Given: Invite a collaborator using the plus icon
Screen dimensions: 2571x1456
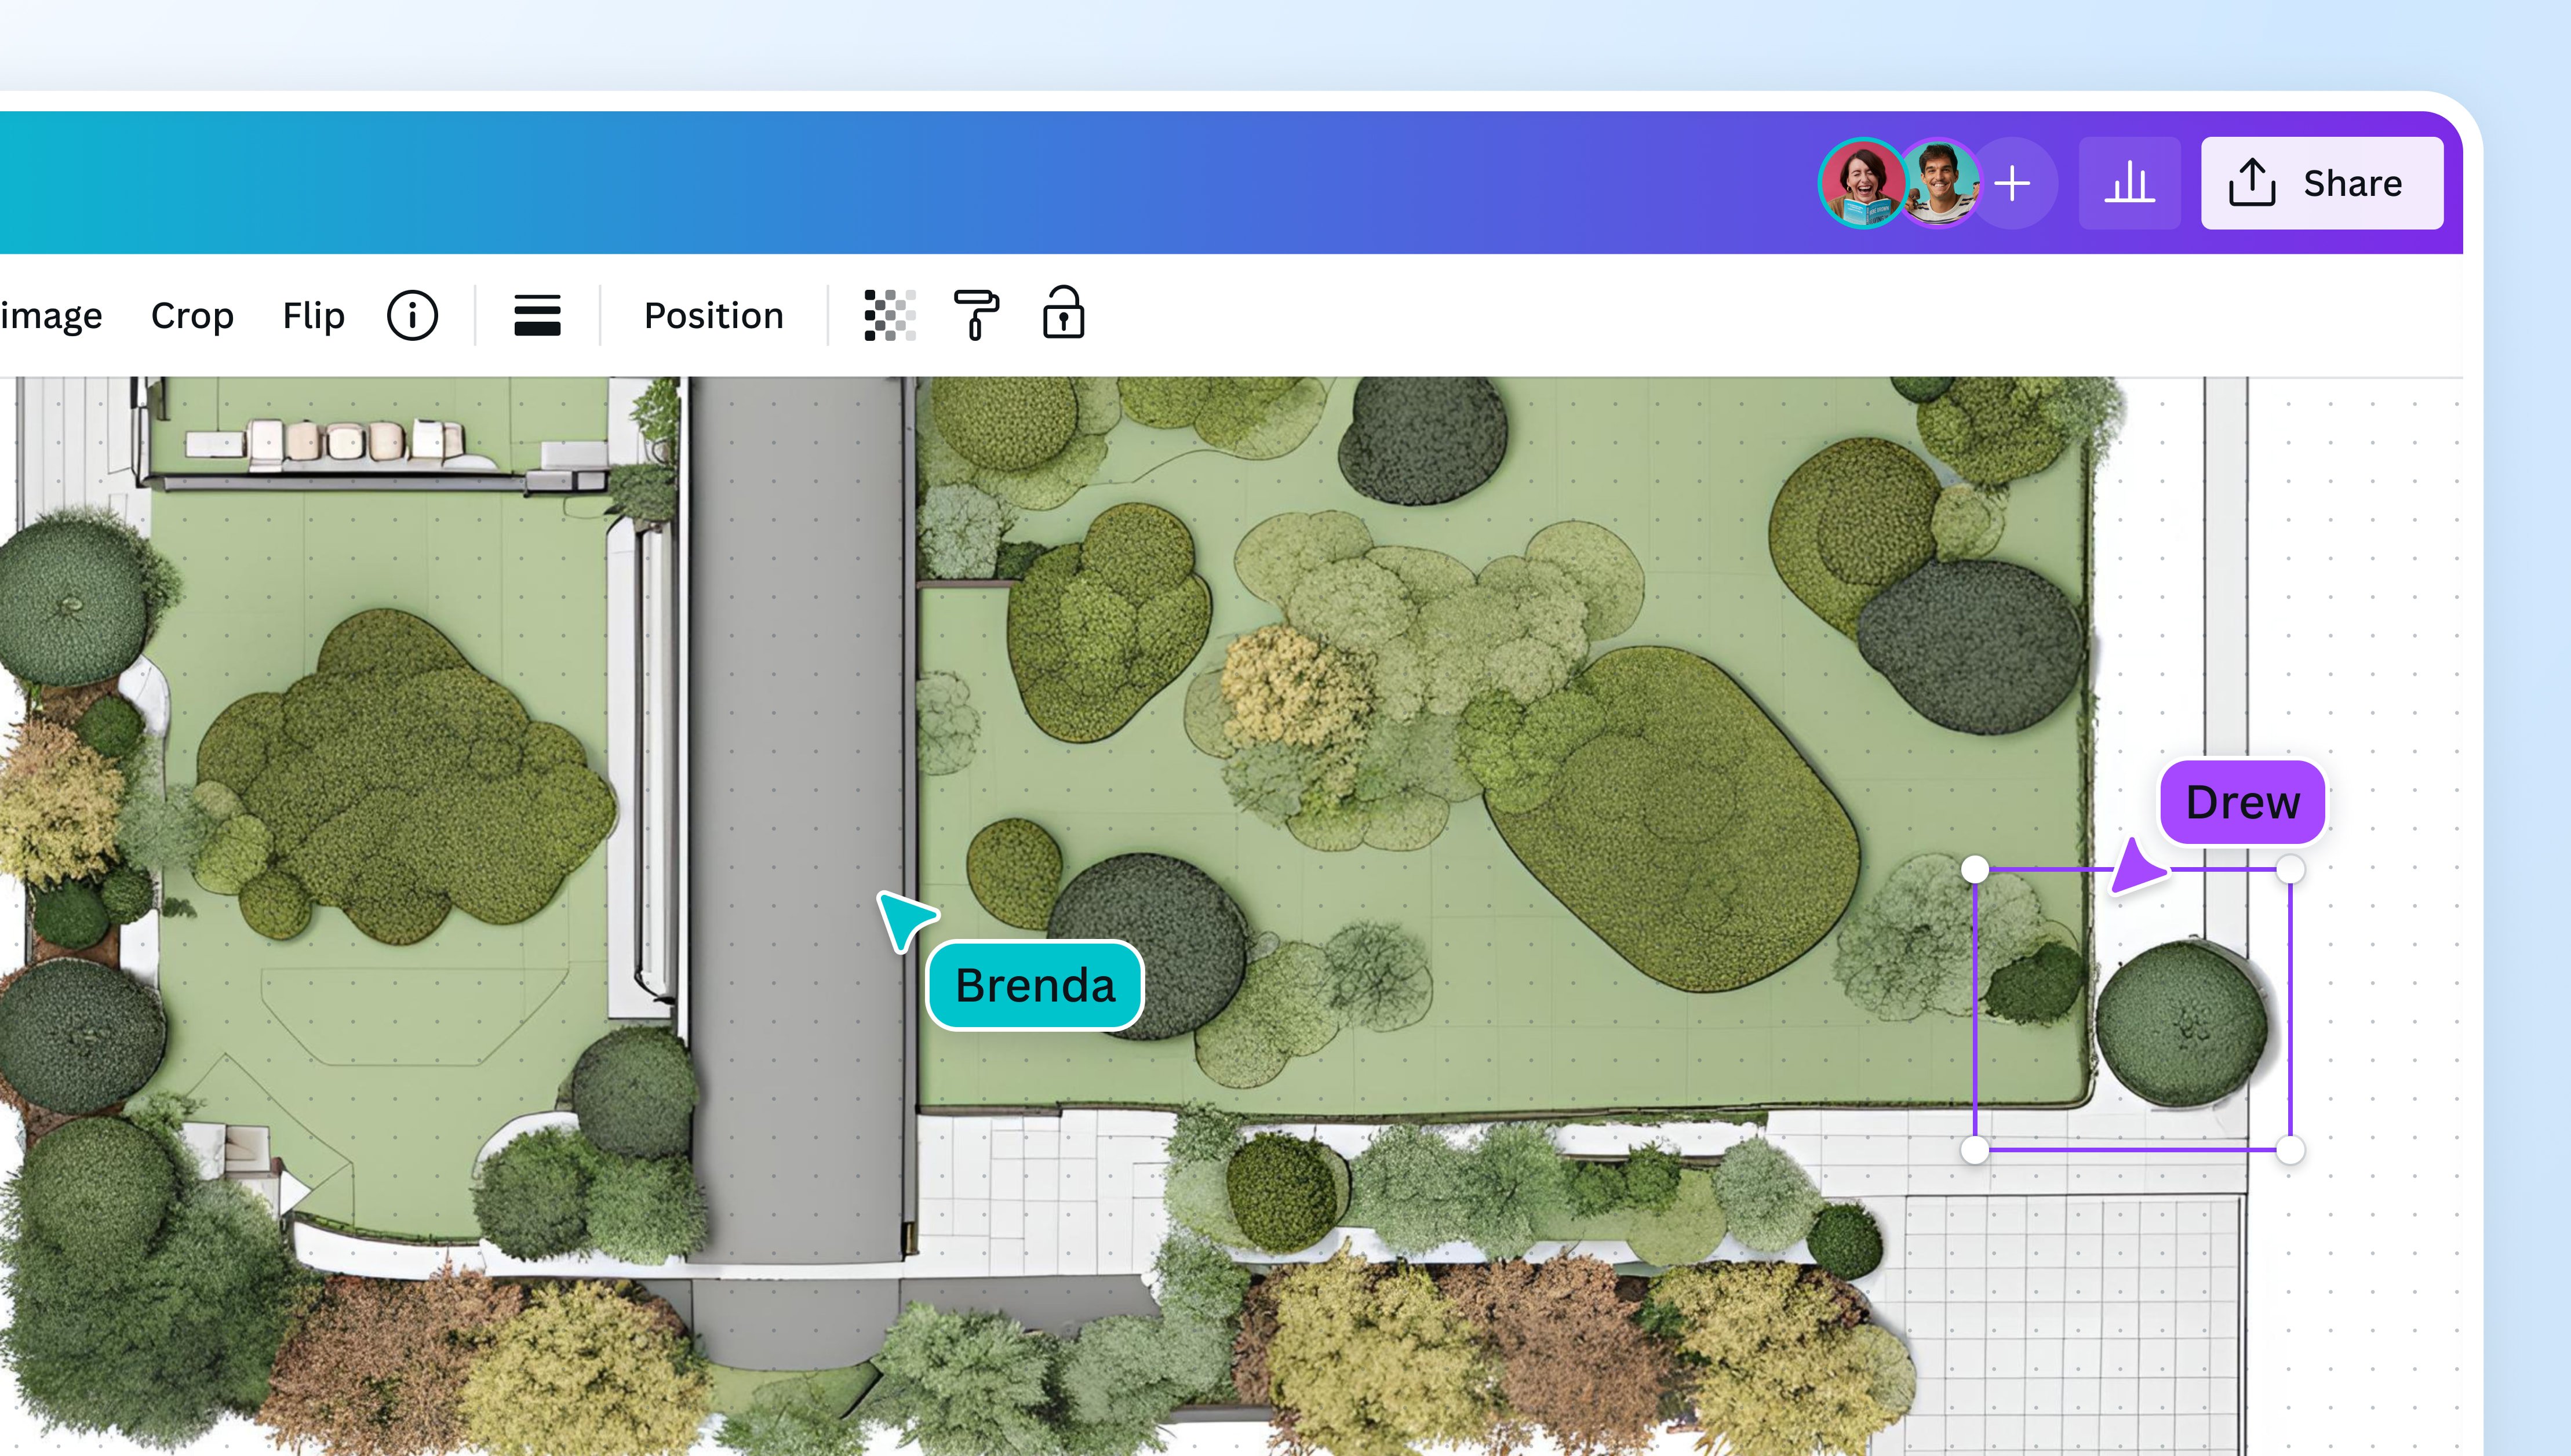Looking at the screenshot, I should [2013, 183].
